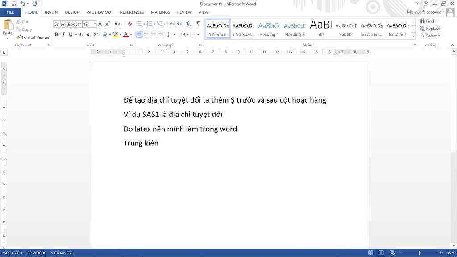The height and width of the screenshot is (257, 457).
Task: Switch to the PAGE LAYOUT tab
Action: pyautogui.click(x=100, y=12)
